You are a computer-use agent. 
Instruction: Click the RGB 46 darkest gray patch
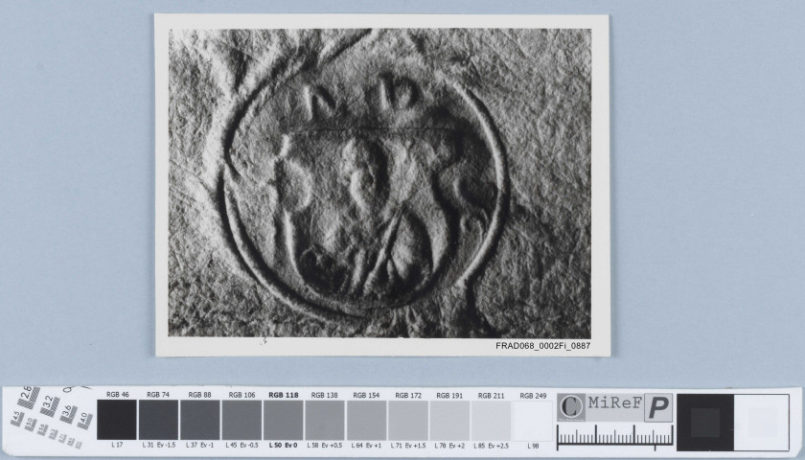click(116, 420)
